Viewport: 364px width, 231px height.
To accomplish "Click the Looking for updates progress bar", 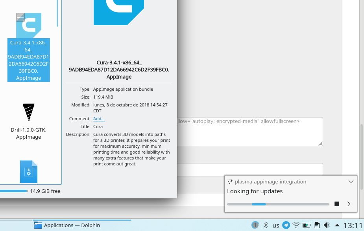I will click(x=278, y=204).
